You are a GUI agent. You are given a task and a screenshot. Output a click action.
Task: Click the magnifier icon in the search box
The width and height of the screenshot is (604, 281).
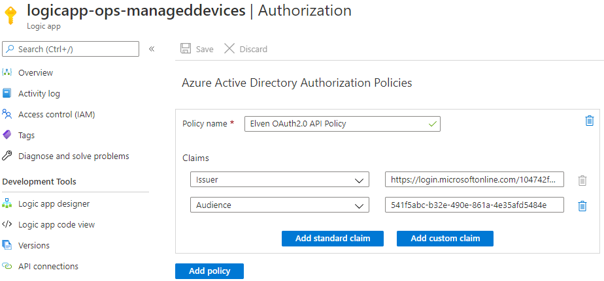pos(10,49)
